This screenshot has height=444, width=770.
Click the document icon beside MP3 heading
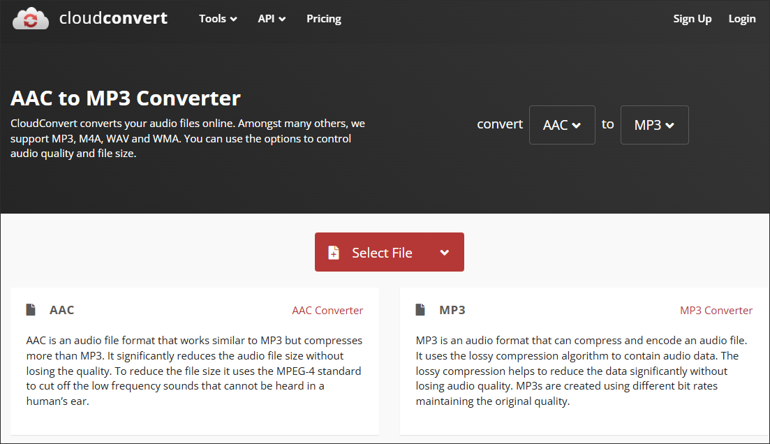(420, 309)
